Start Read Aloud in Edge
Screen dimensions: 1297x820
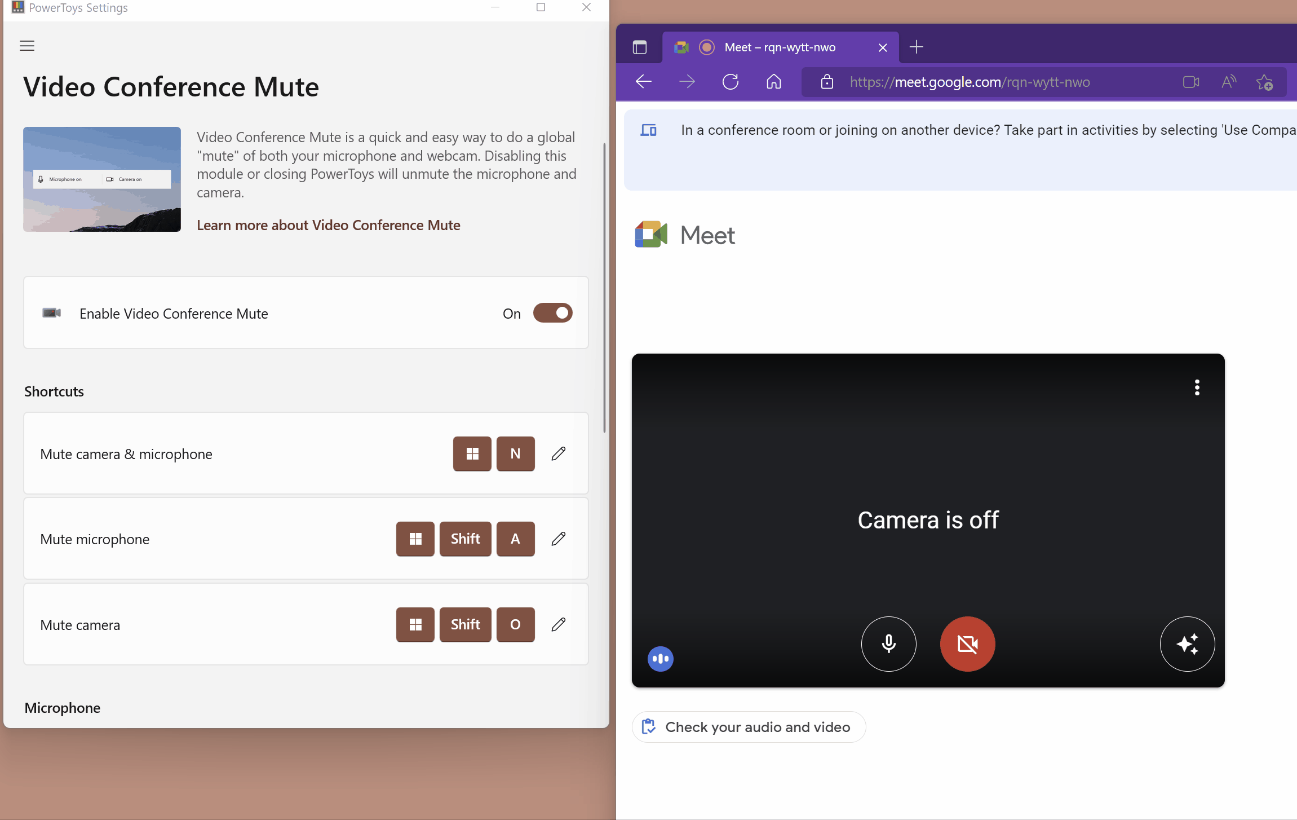(x=1228, y=82)
